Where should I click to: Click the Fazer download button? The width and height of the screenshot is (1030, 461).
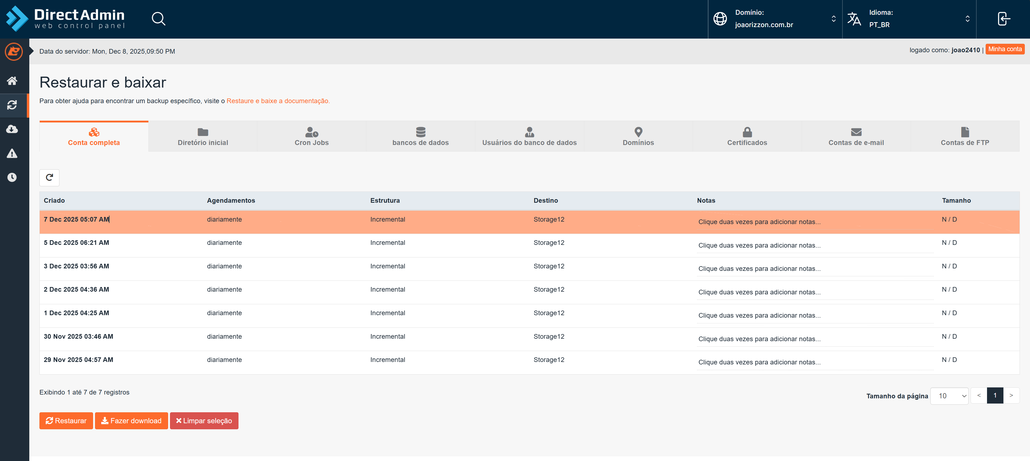[131, 421]
